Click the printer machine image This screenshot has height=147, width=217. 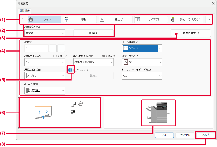pos(158,113)
